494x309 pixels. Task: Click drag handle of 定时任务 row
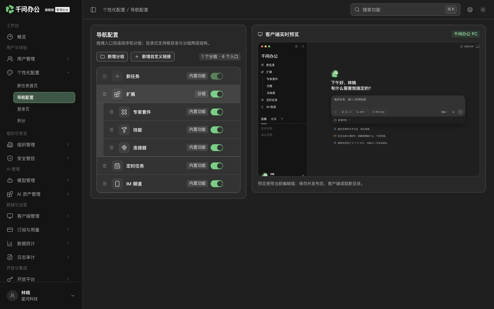point(105,166)
